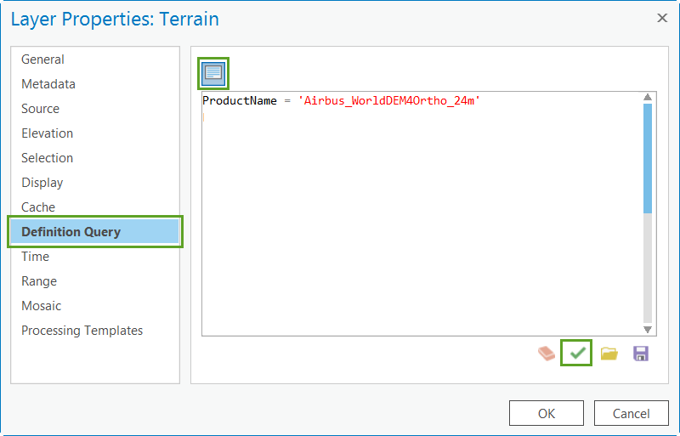Cancel the Layer Properties dialog
680x436 pixels.
coord(631,413)
